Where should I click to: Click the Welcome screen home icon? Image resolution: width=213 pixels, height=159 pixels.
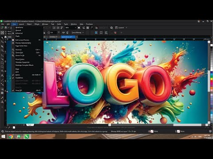pyautogui.click(x=5, y=37)
